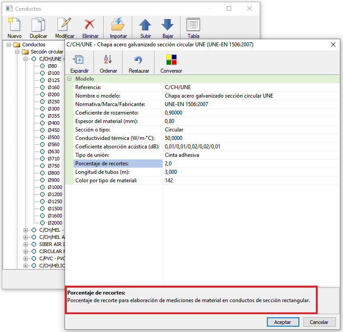The image size is (343, 332).
Task: Expand the SIBER AIR node
Action: [25, 244]
